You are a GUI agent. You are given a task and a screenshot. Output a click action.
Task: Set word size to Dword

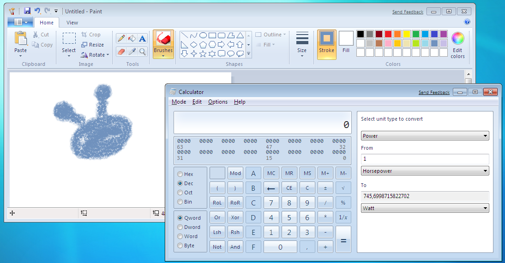(180, 227)
